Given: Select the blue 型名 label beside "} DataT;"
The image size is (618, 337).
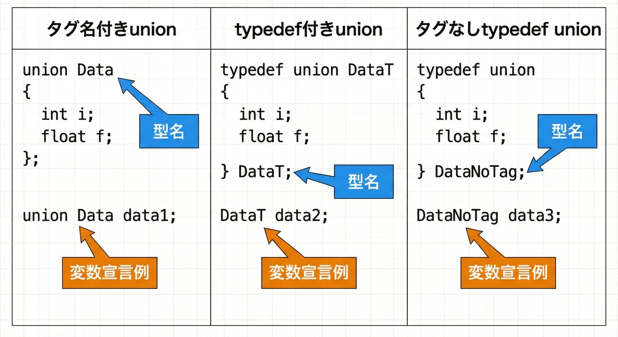Looking at the screenshot, I should click(364, 182).
